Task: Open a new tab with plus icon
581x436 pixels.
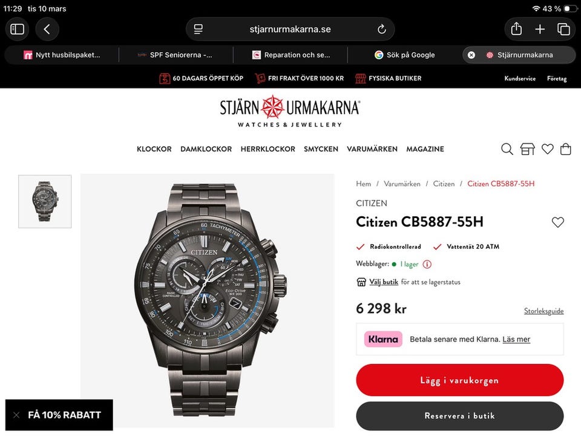Action: pyautogui.click(x=540, y=29)
